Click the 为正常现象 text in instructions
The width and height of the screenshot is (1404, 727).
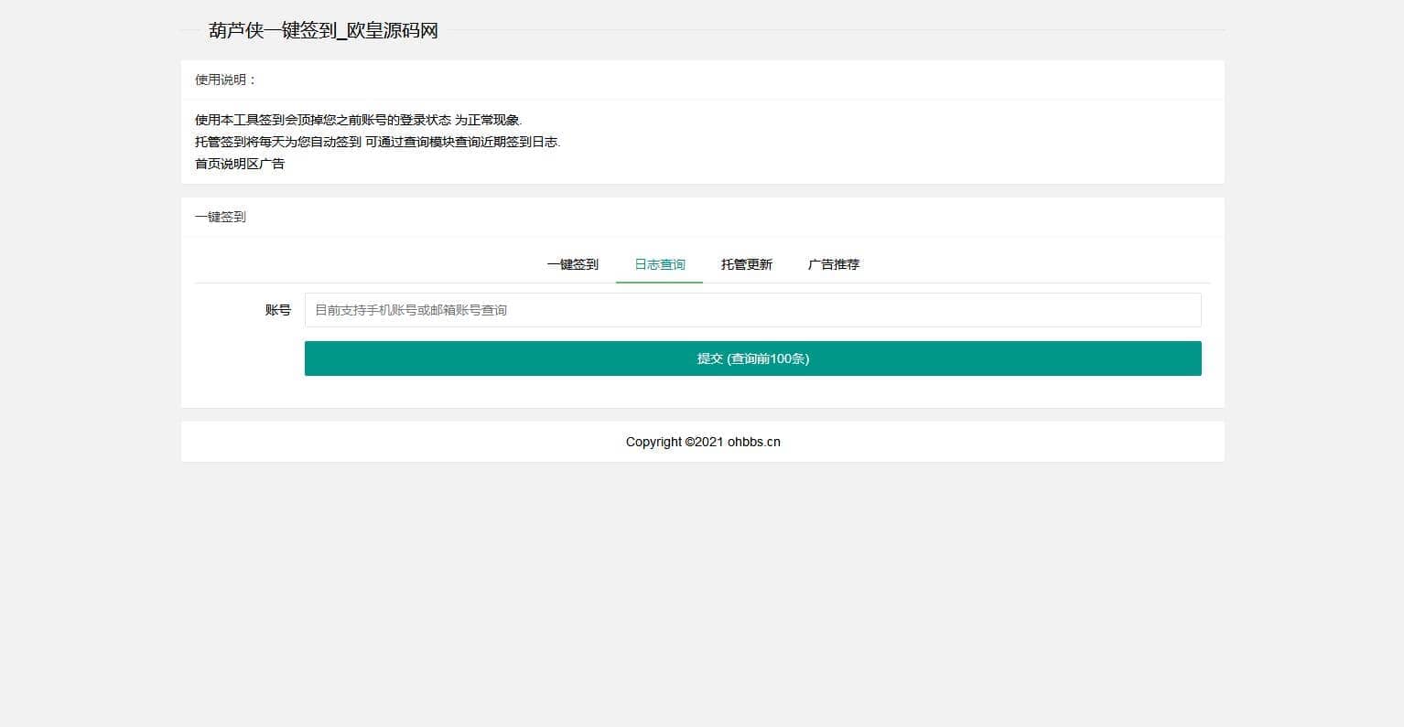click(488, 120)
